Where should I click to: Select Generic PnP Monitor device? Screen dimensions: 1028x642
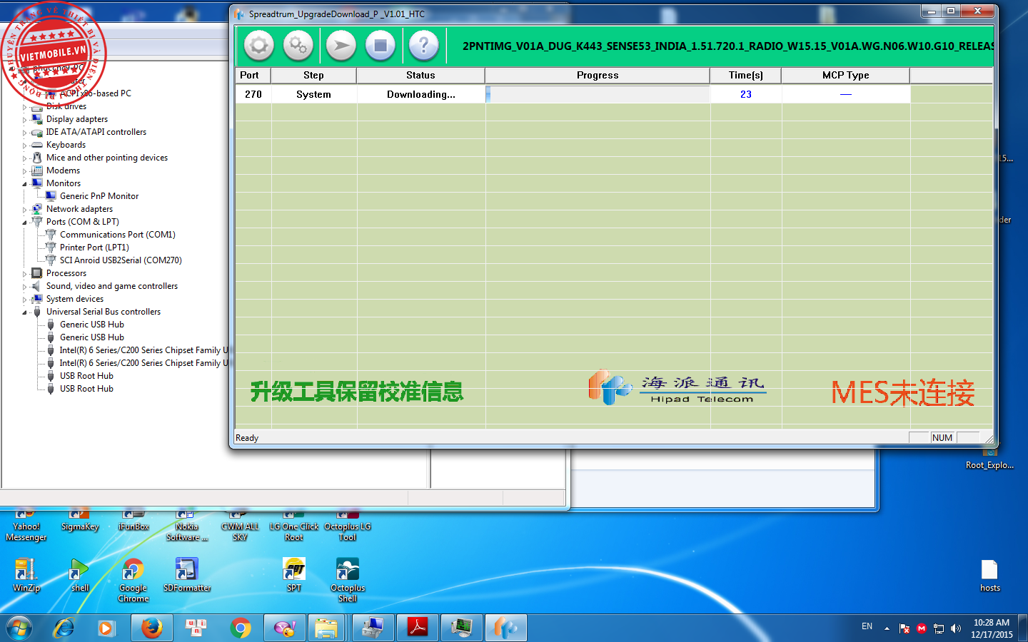point(99,196)
